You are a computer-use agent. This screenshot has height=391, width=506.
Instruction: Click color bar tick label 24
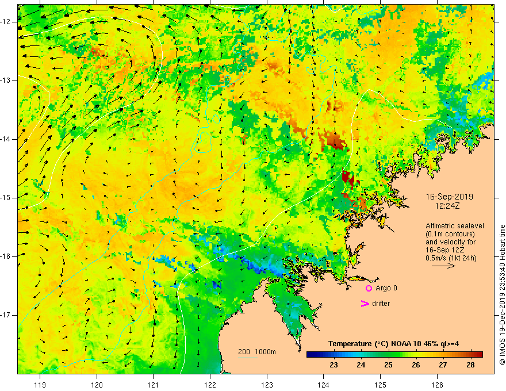(361, 365)
